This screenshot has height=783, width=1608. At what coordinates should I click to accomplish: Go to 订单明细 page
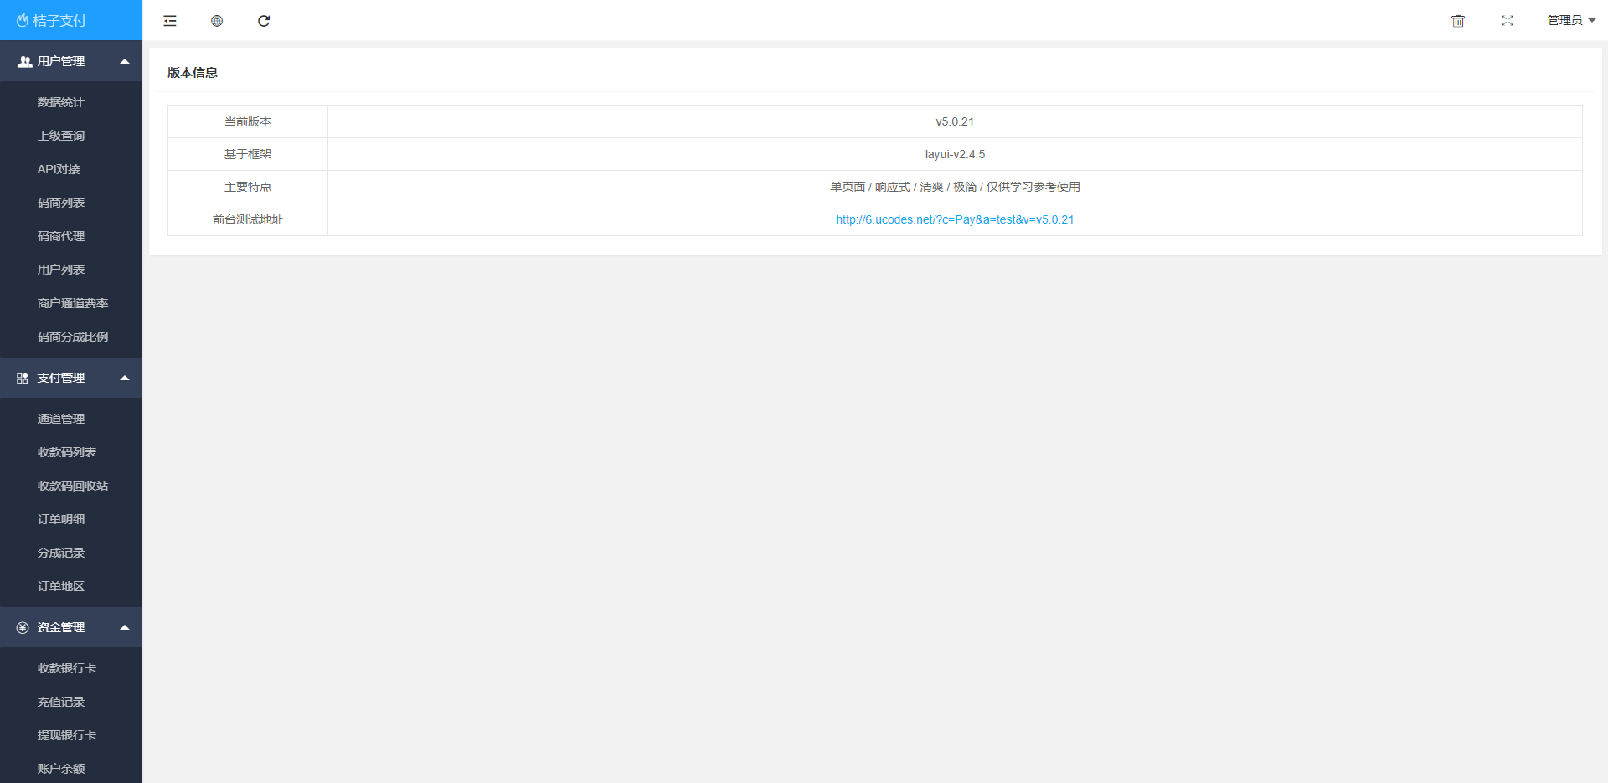(x=61, y=519)
